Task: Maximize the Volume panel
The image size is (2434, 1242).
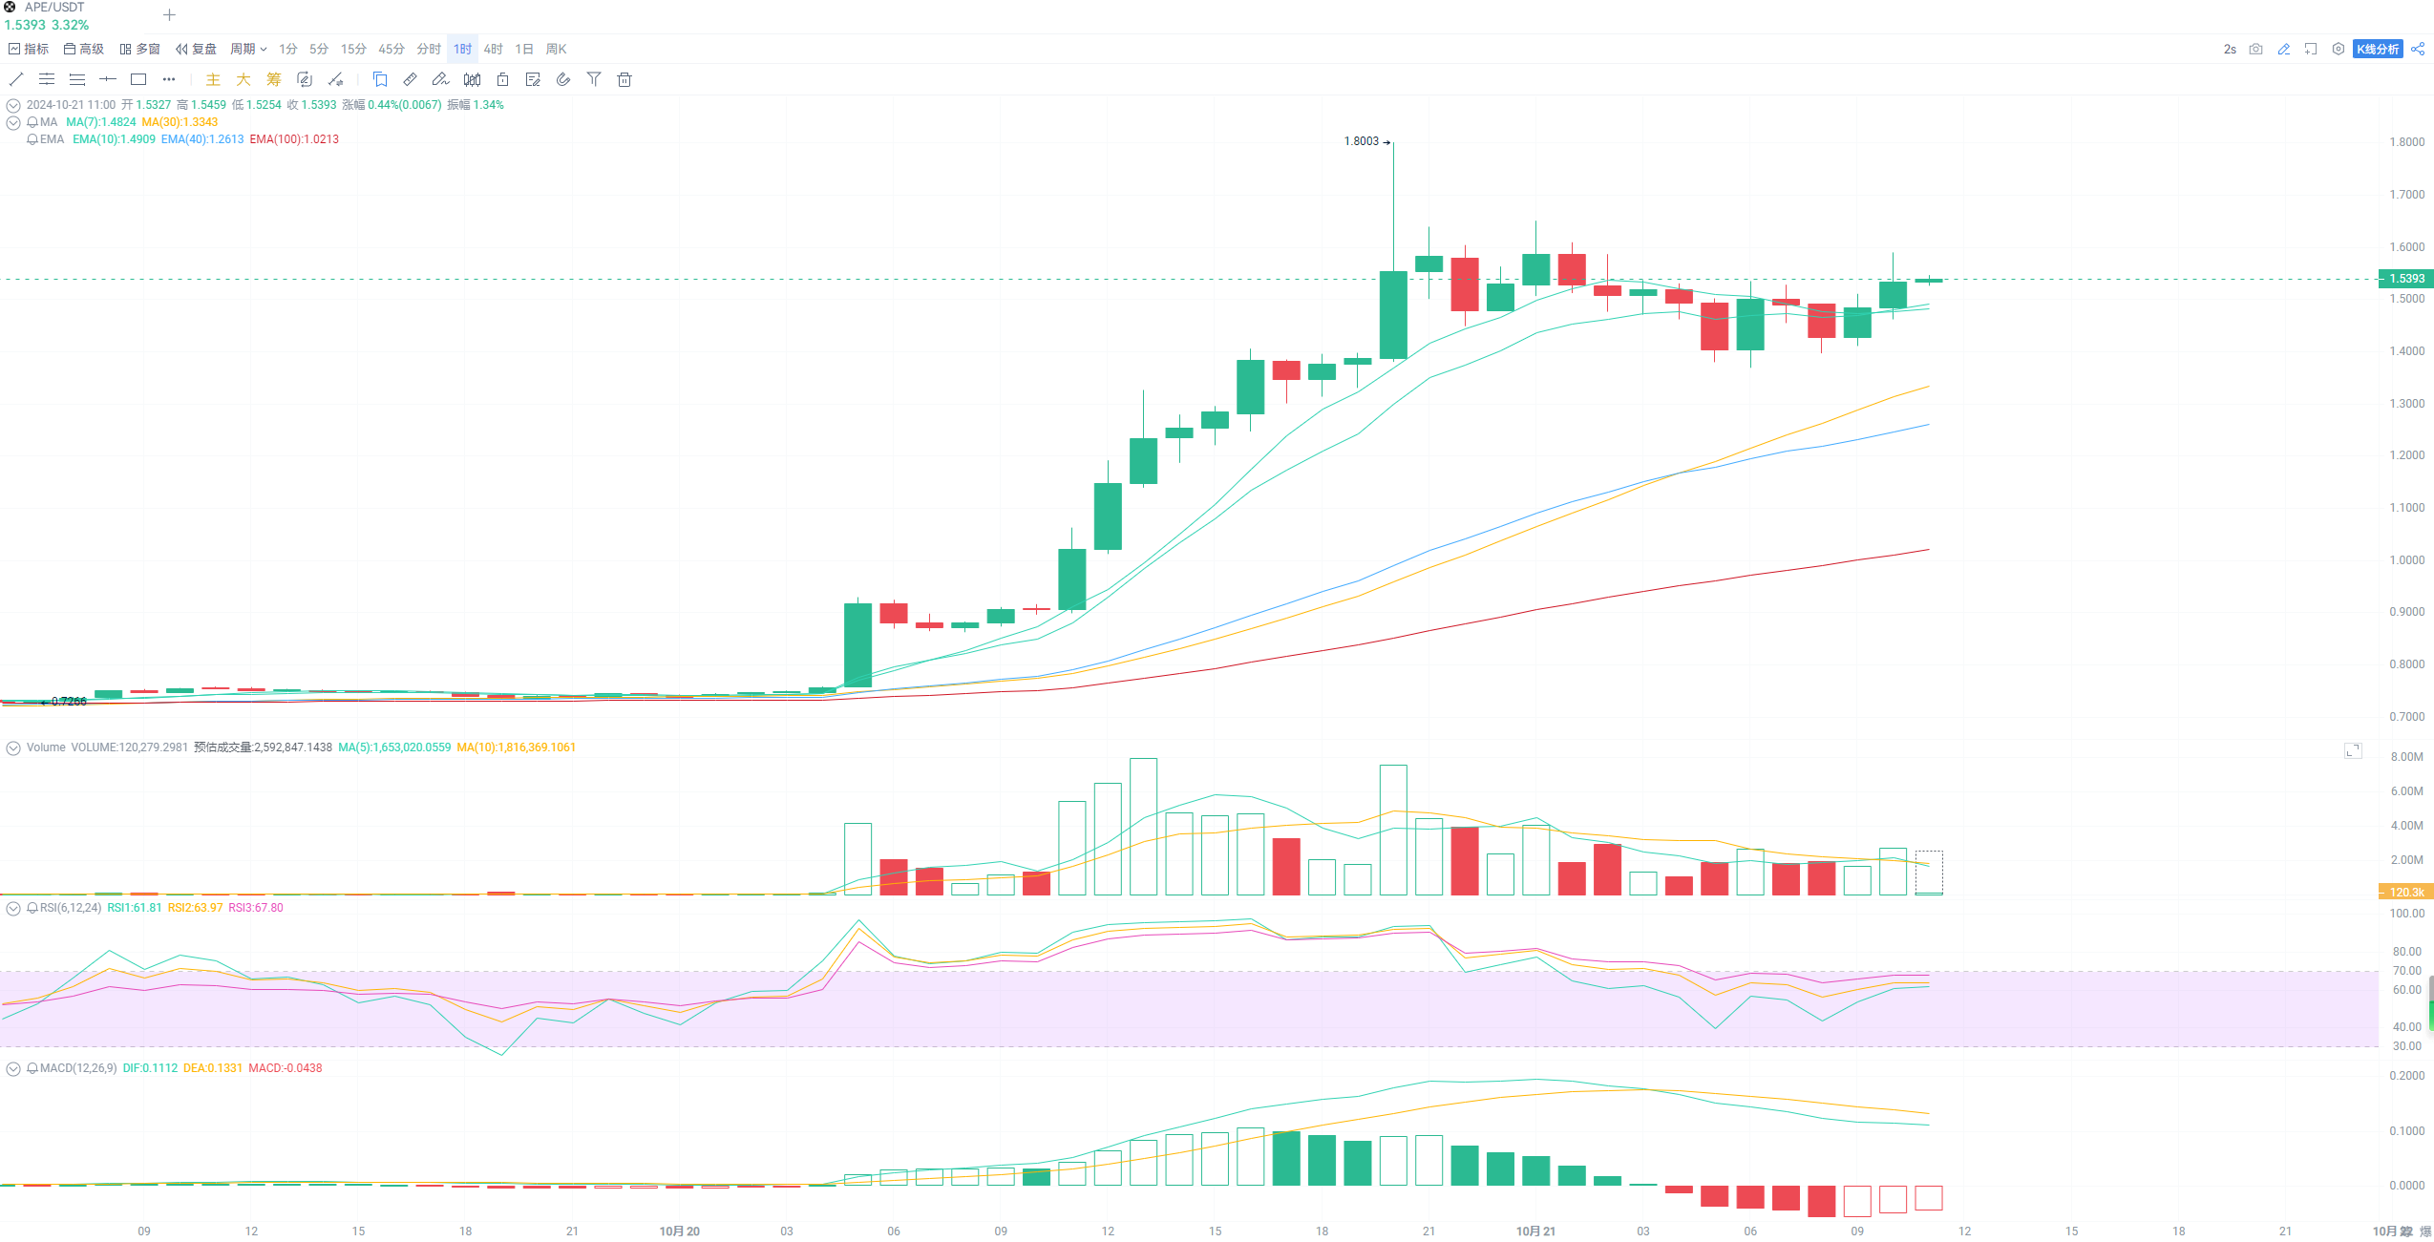Action: [2353, 751]
